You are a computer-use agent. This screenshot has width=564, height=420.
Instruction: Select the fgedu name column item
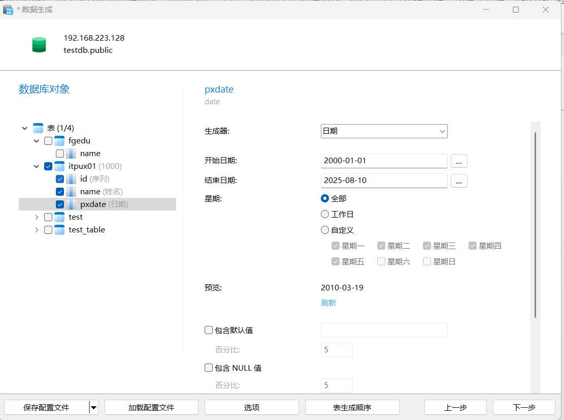tap(90, 154)
